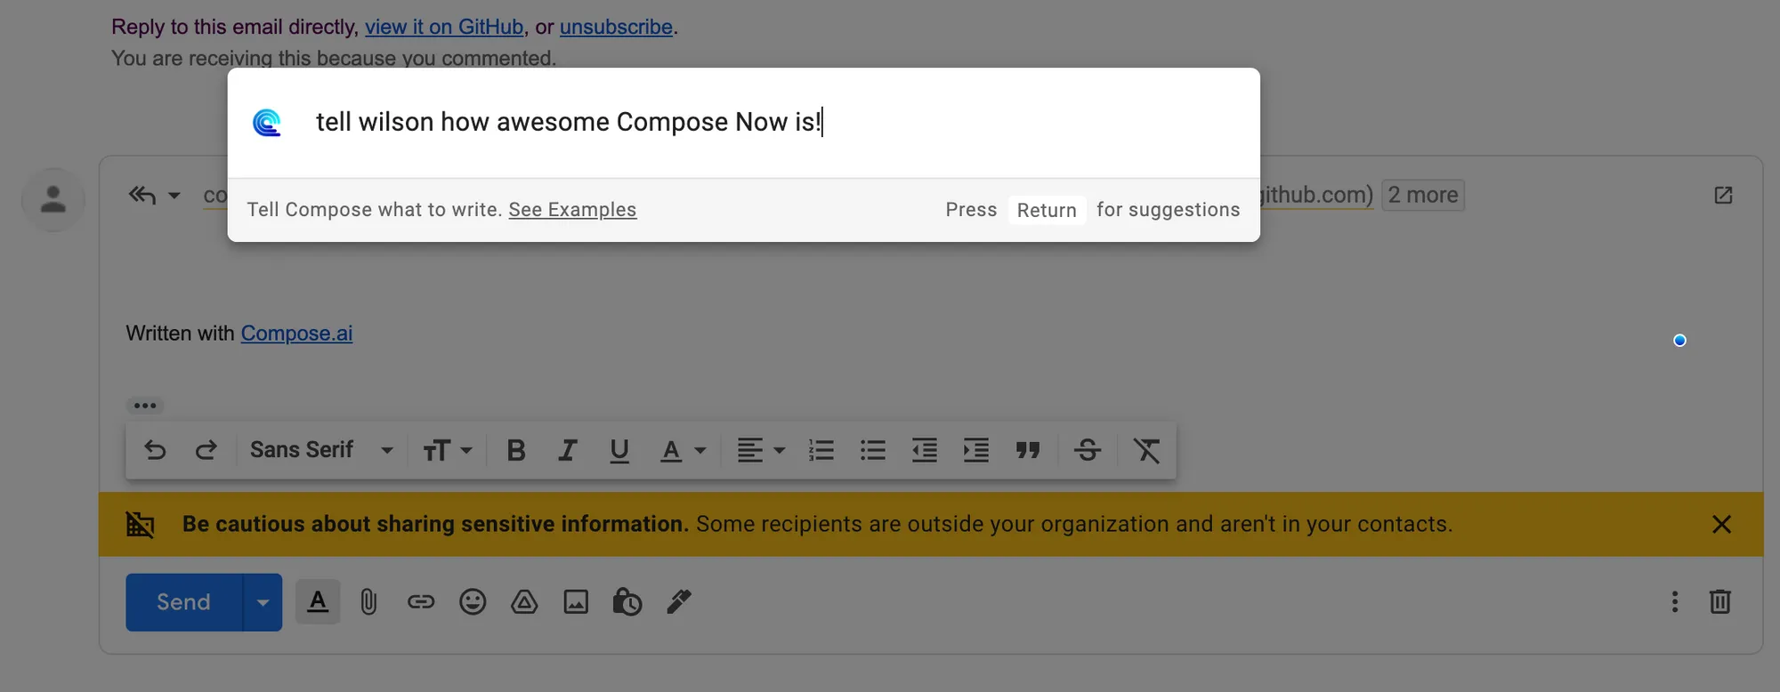This screenshot has height=692, width=1780.
Task: Open the See Examples link
Action: pos(572,210)
